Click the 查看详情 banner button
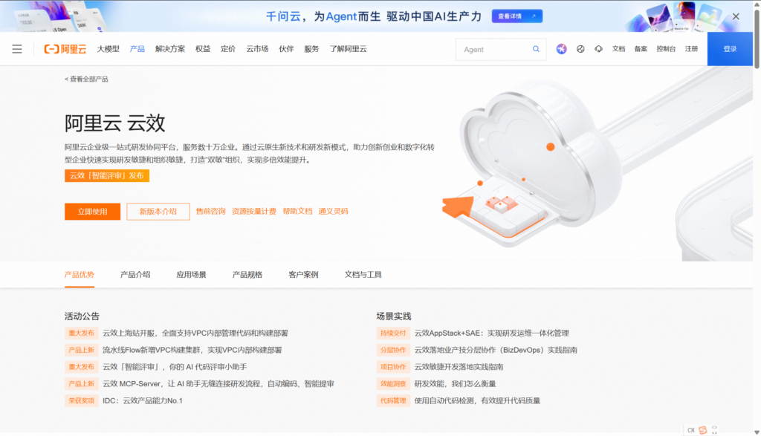This screenshot has height=436, width=761. click(517, 16)
